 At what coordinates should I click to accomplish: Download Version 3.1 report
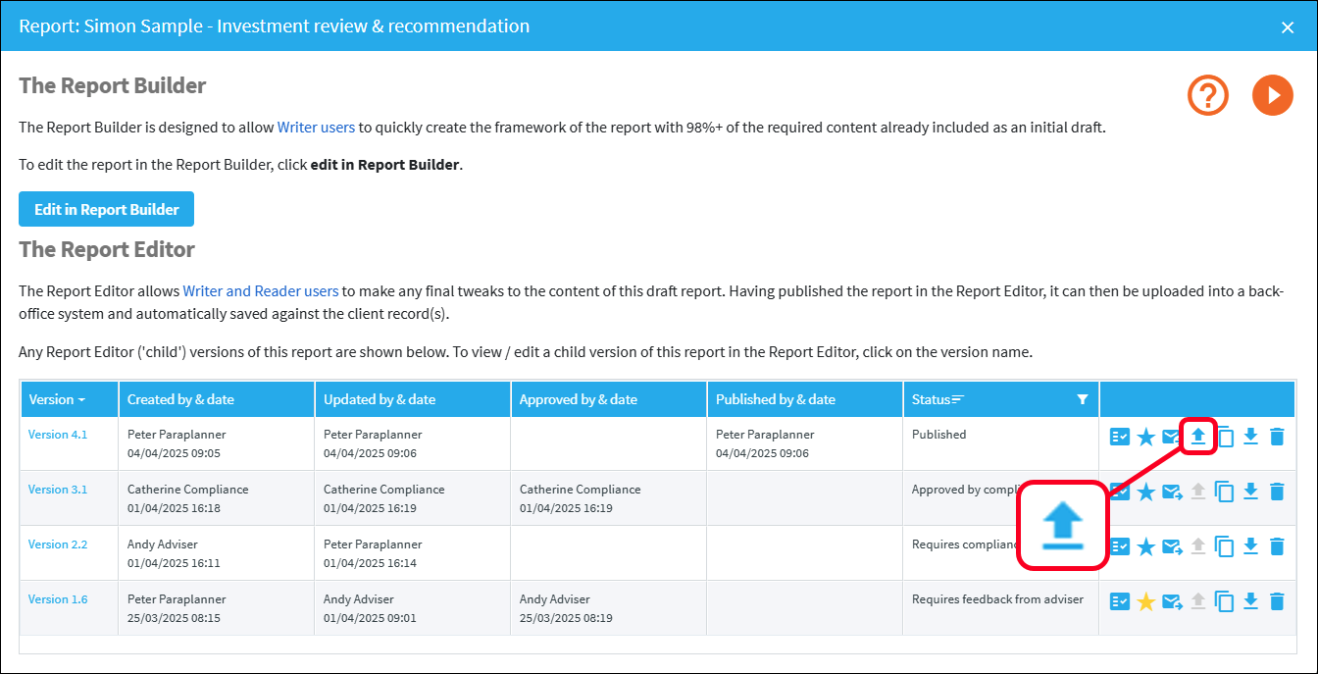coord(1250,492)
